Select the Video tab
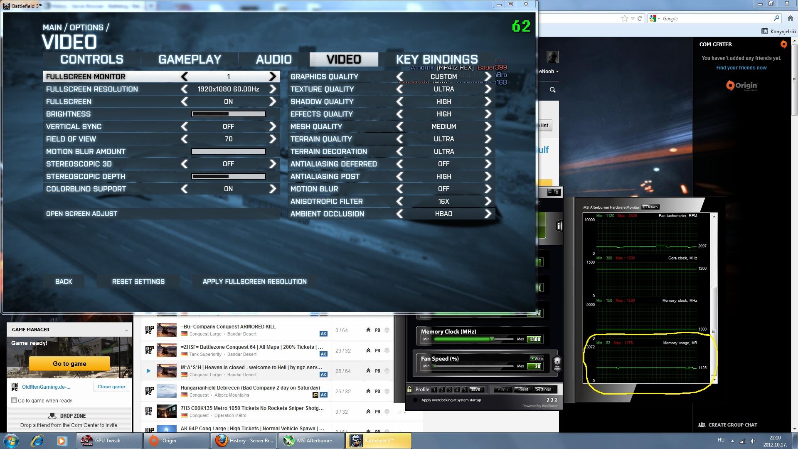 (344, 59)
